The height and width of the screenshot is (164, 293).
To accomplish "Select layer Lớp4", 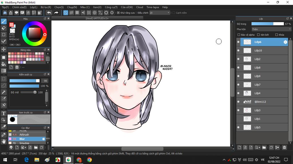I will (x=262, y=93).
